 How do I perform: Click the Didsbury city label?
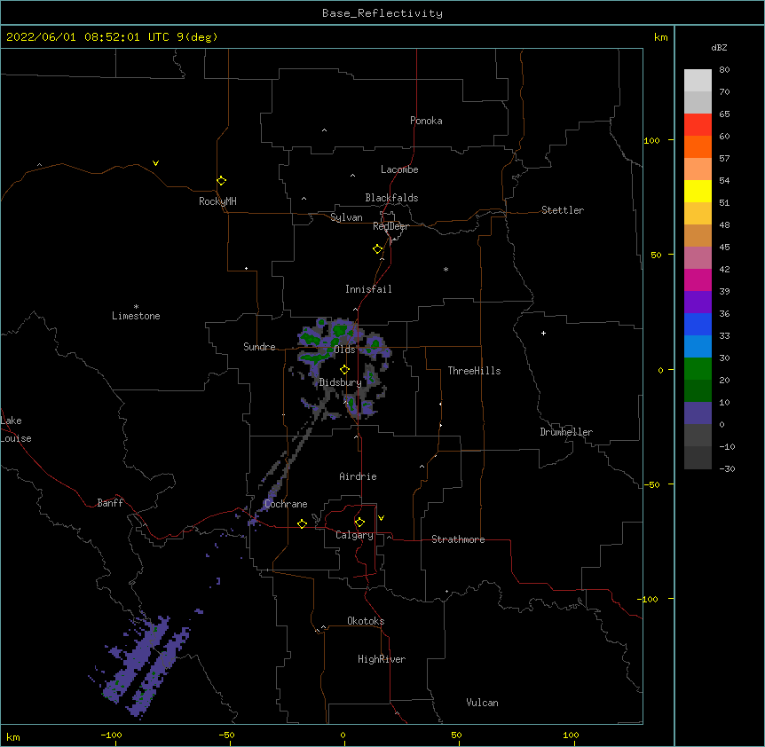[340, 382]
